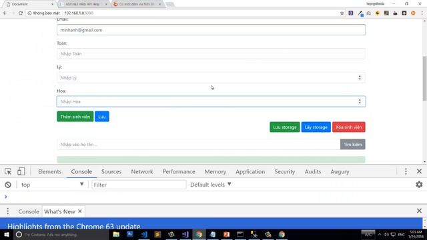Click the browser address bar URL
427x240 pixels.
point(79,13)
